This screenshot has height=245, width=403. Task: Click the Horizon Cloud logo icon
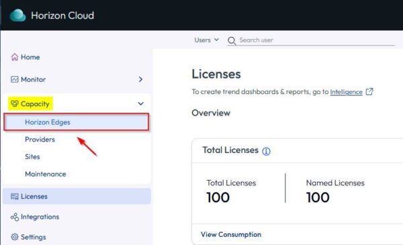17,15
